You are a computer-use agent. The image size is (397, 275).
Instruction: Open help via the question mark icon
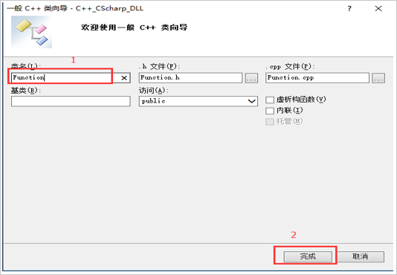349,9
